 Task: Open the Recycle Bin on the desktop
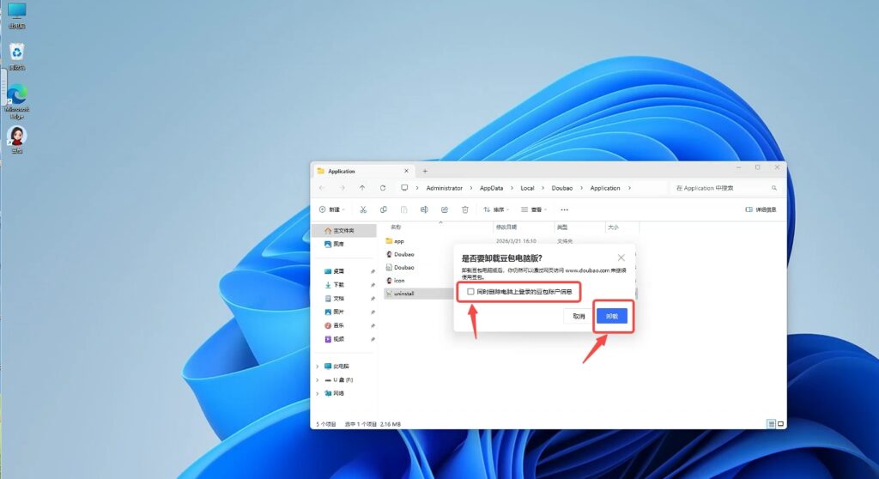pos(16,53)
